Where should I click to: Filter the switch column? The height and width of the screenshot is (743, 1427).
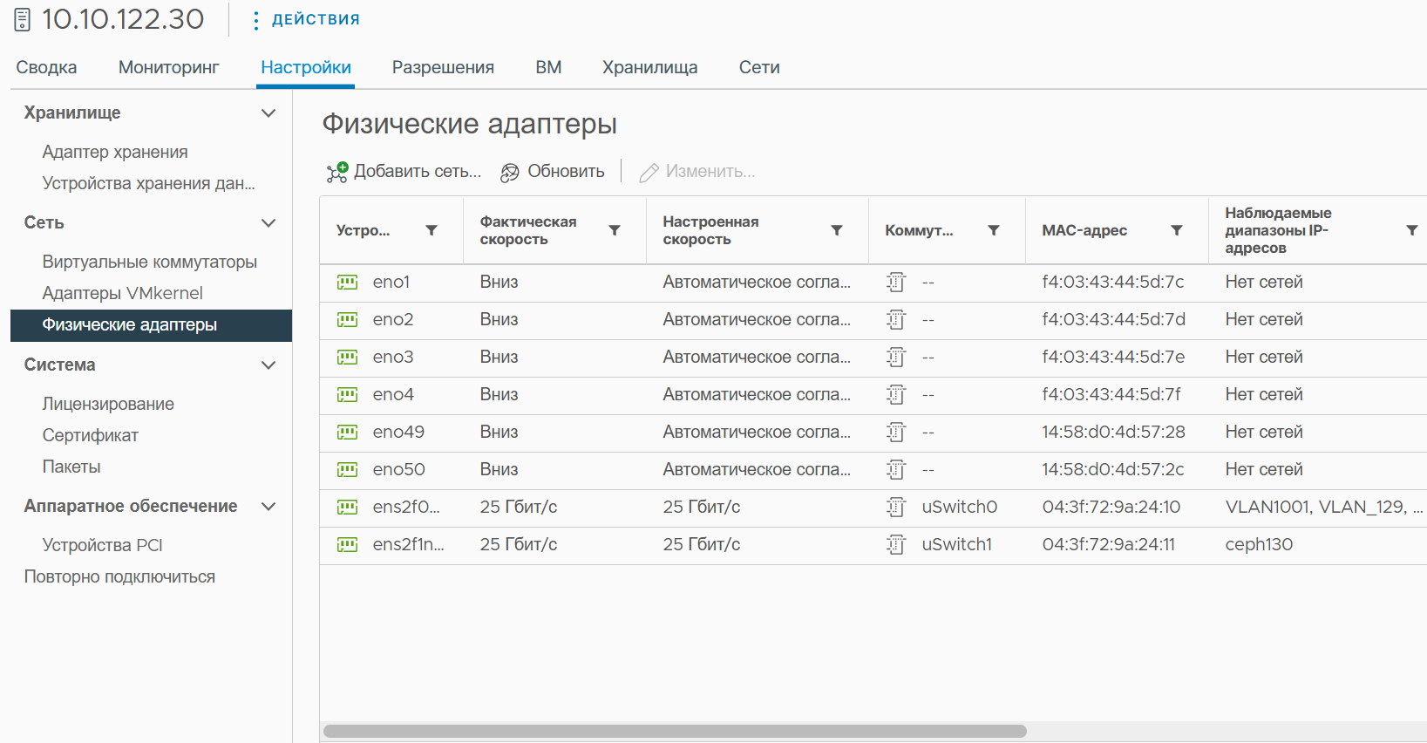(994, 230)
